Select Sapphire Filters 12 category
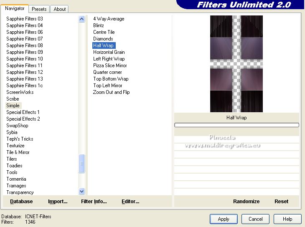305x227 pixels. coord(25,72)
